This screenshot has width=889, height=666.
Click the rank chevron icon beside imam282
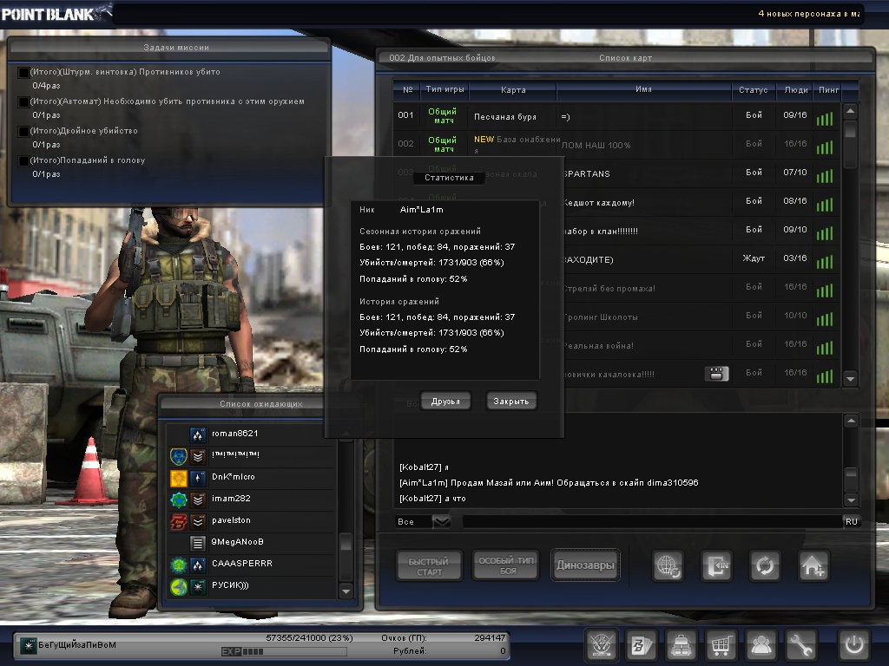[x=197, y=500]
